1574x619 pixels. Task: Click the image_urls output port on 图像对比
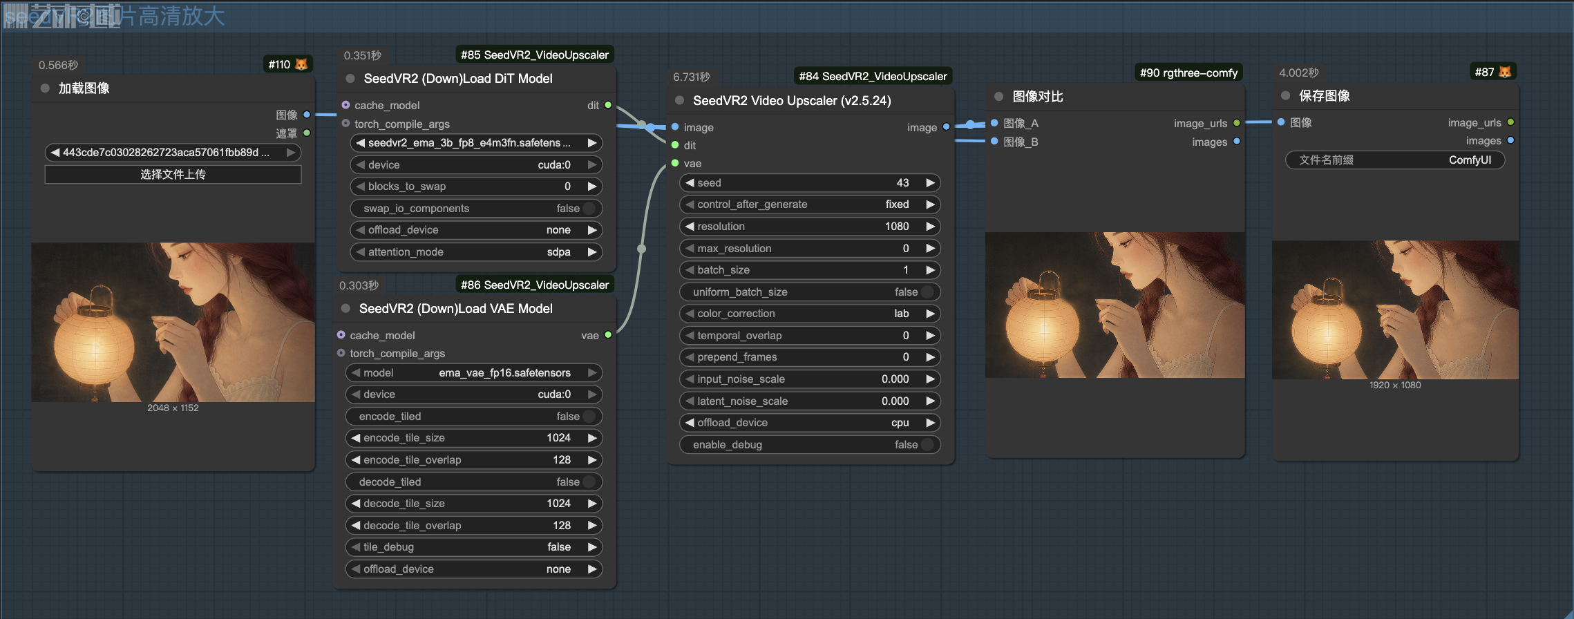coord(1237,123)
